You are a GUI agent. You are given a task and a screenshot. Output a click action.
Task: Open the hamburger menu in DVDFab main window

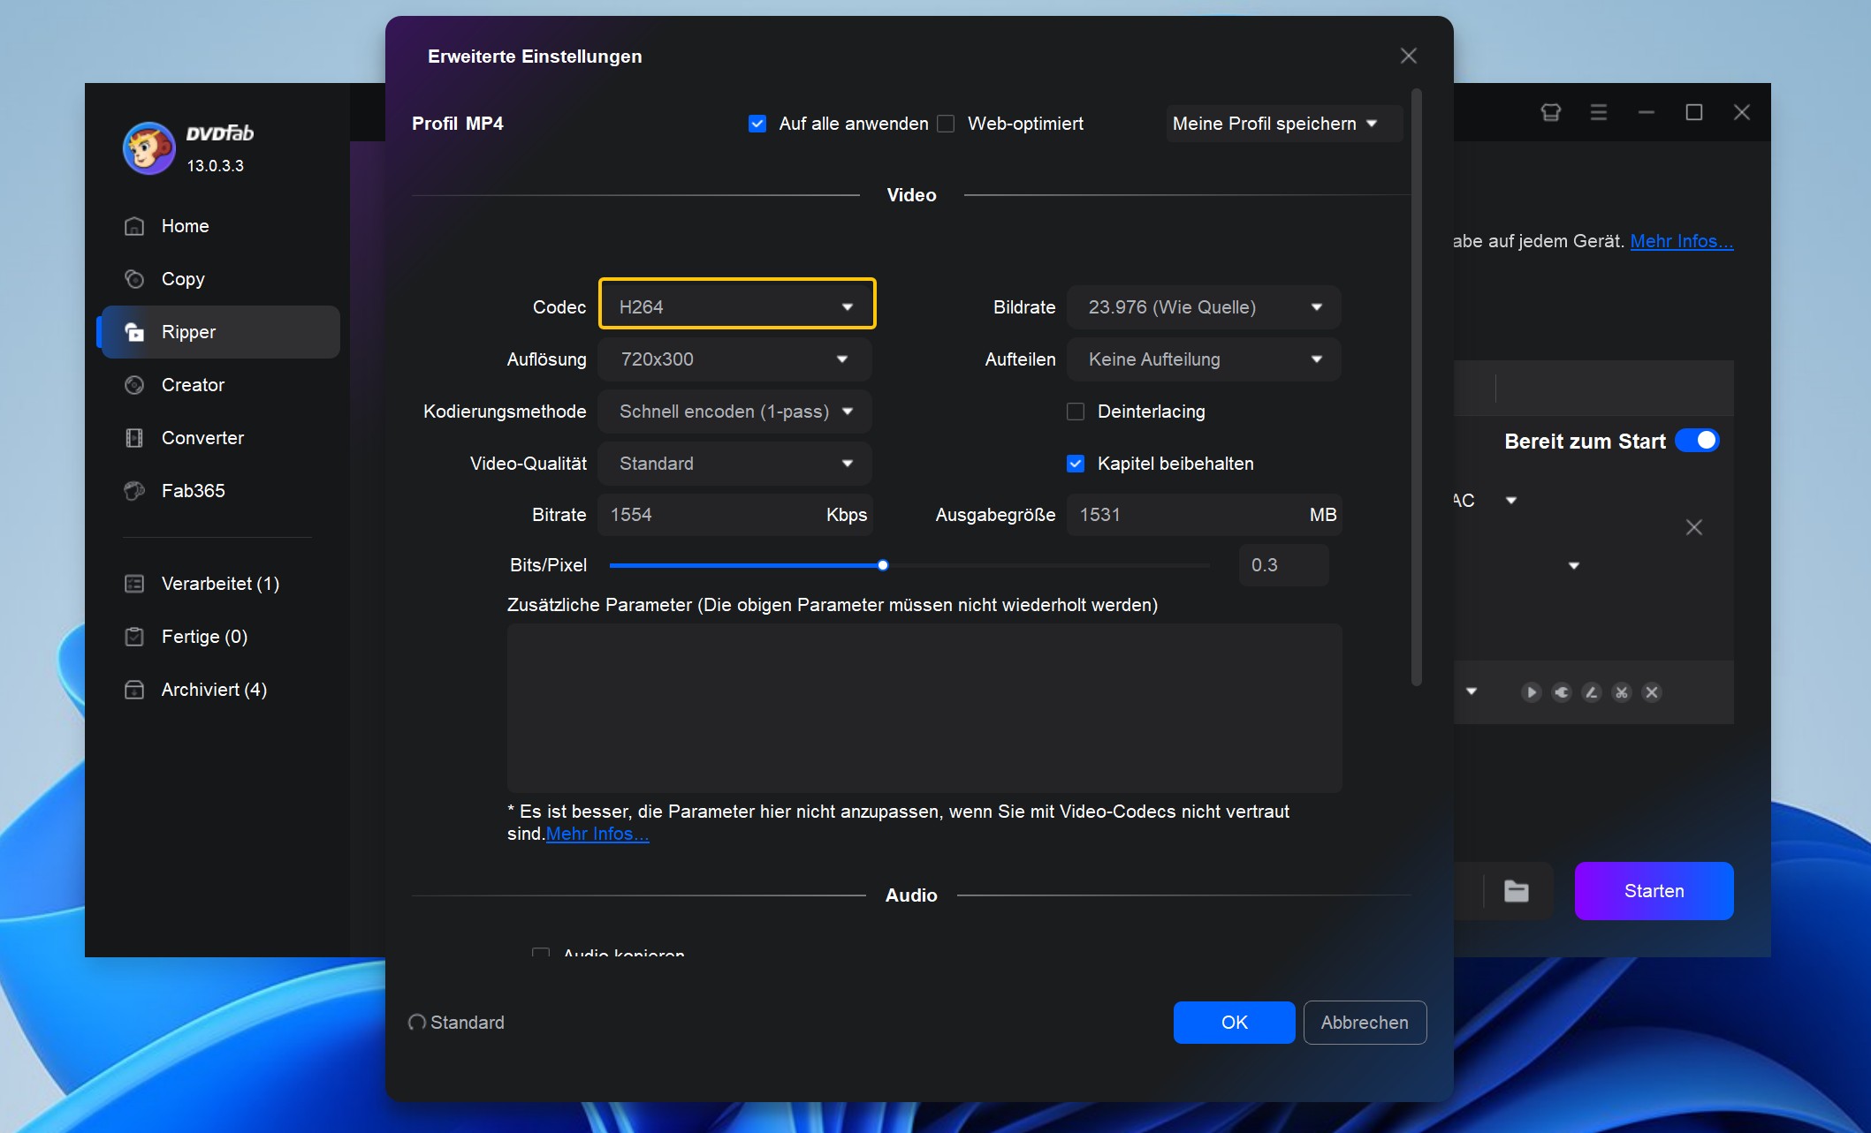[x=1598, y=112]
